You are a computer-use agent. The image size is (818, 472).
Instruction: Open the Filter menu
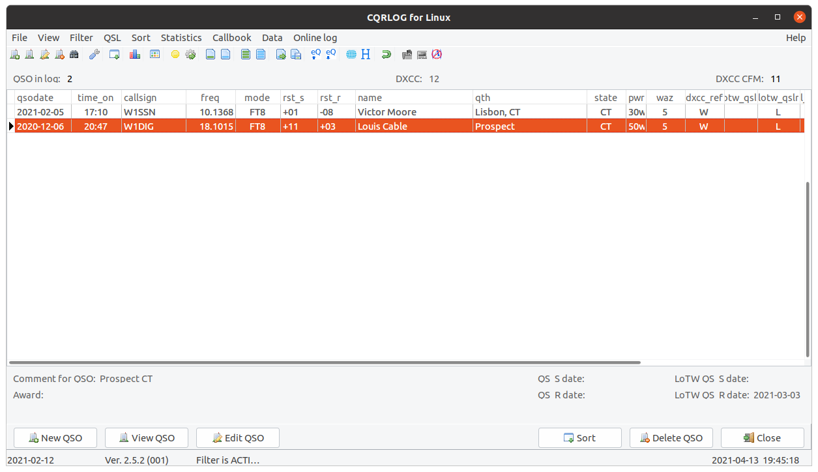[81, 38]
